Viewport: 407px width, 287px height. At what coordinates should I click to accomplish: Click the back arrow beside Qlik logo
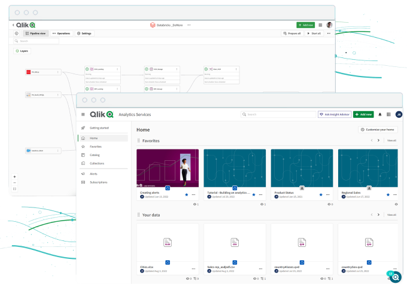(x=13, y=25)
